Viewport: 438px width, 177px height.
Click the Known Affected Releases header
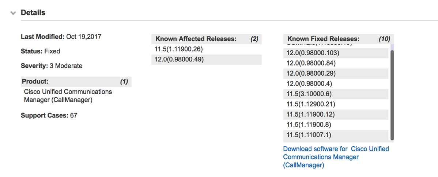(x=196, y=39)
